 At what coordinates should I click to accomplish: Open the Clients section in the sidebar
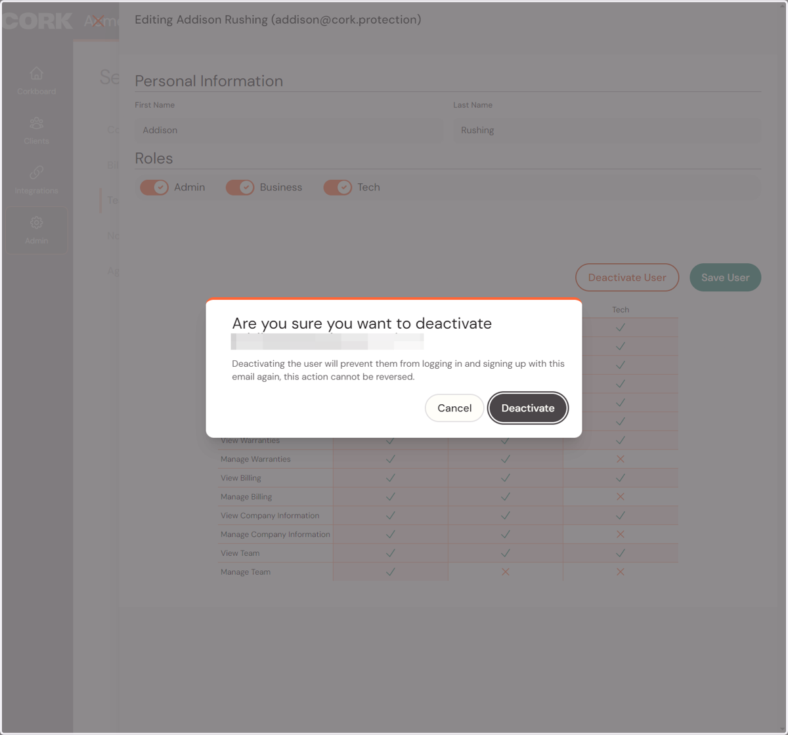tap(37, 131)
